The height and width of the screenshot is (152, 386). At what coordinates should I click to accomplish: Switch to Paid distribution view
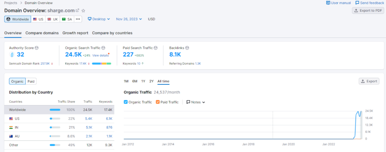31,82
